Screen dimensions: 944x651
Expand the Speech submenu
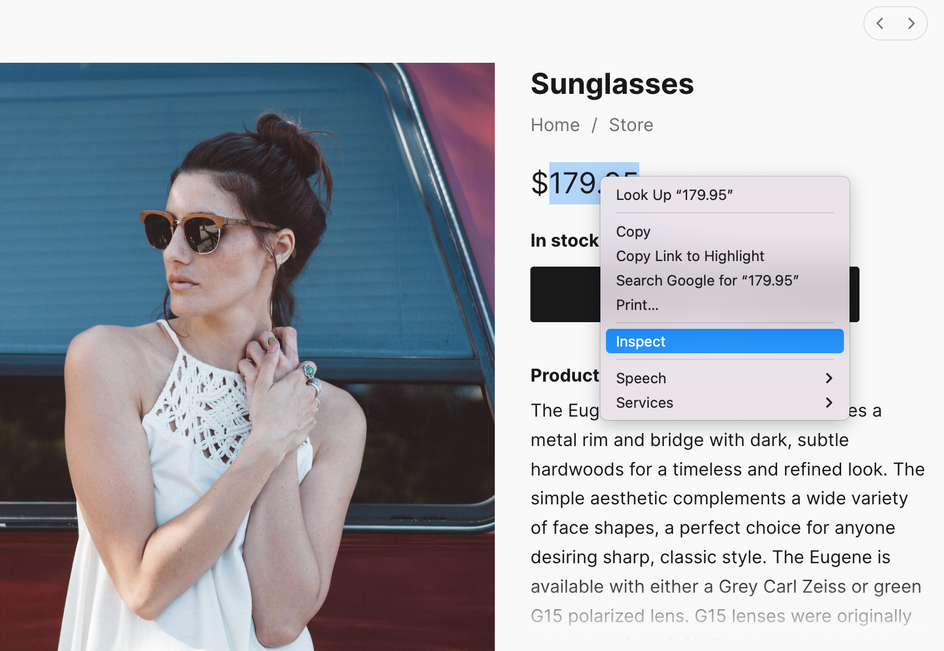[724, 378]
